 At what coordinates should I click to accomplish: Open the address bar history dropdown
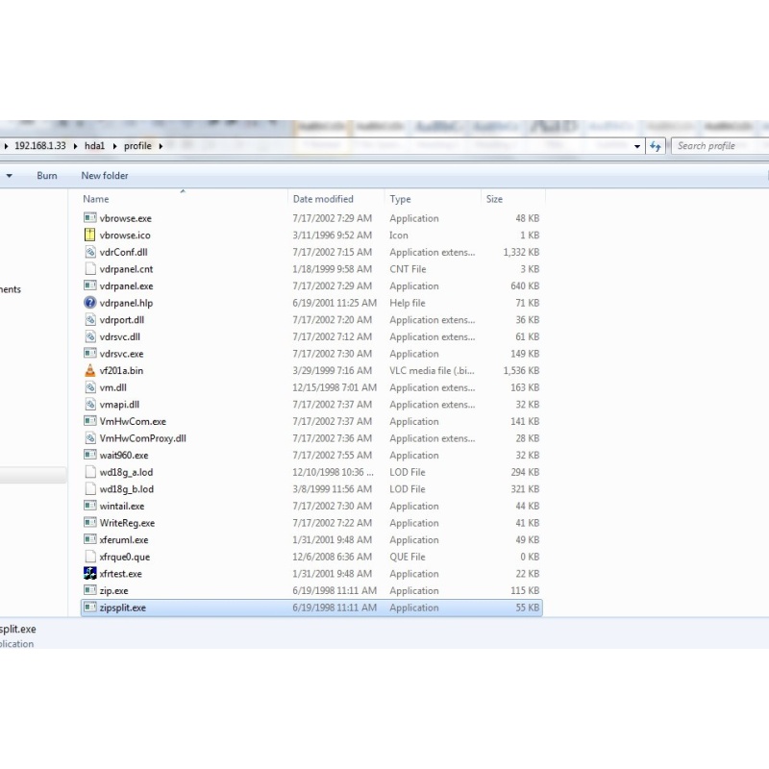pos(638,146)
